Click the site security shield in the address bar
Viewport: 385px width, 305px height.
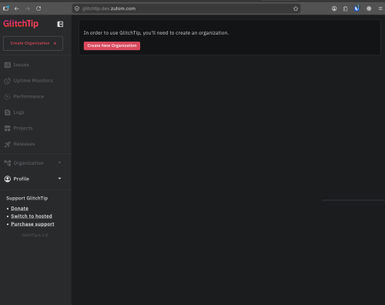[77, 8]
